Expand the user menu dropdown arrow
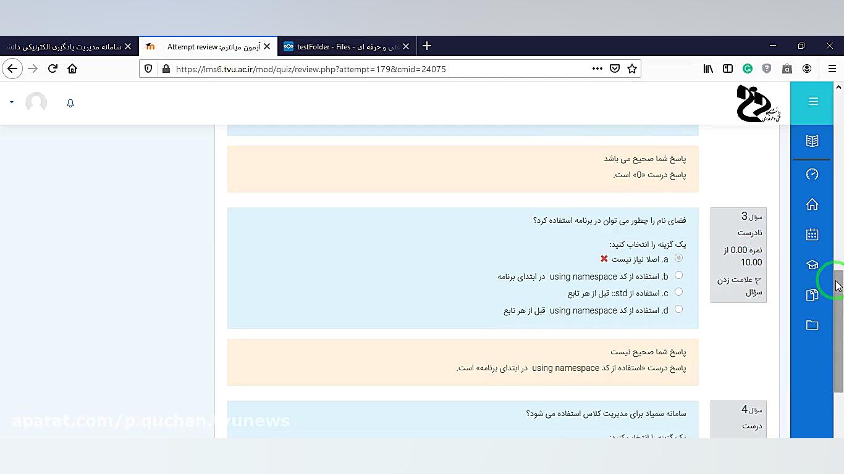This screenshot has height=474, width=844. [12, 102]
